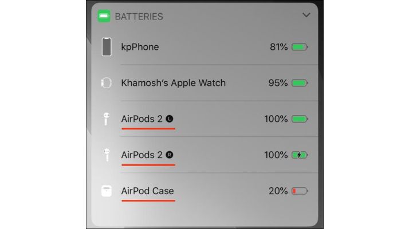This screenshot has height=229, width=401.
Task: Click the Apple Watch device icon
Action: point(107,83)
